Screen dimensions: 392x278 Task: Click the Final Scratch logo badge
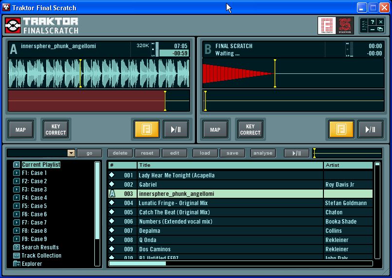point(327,25)
